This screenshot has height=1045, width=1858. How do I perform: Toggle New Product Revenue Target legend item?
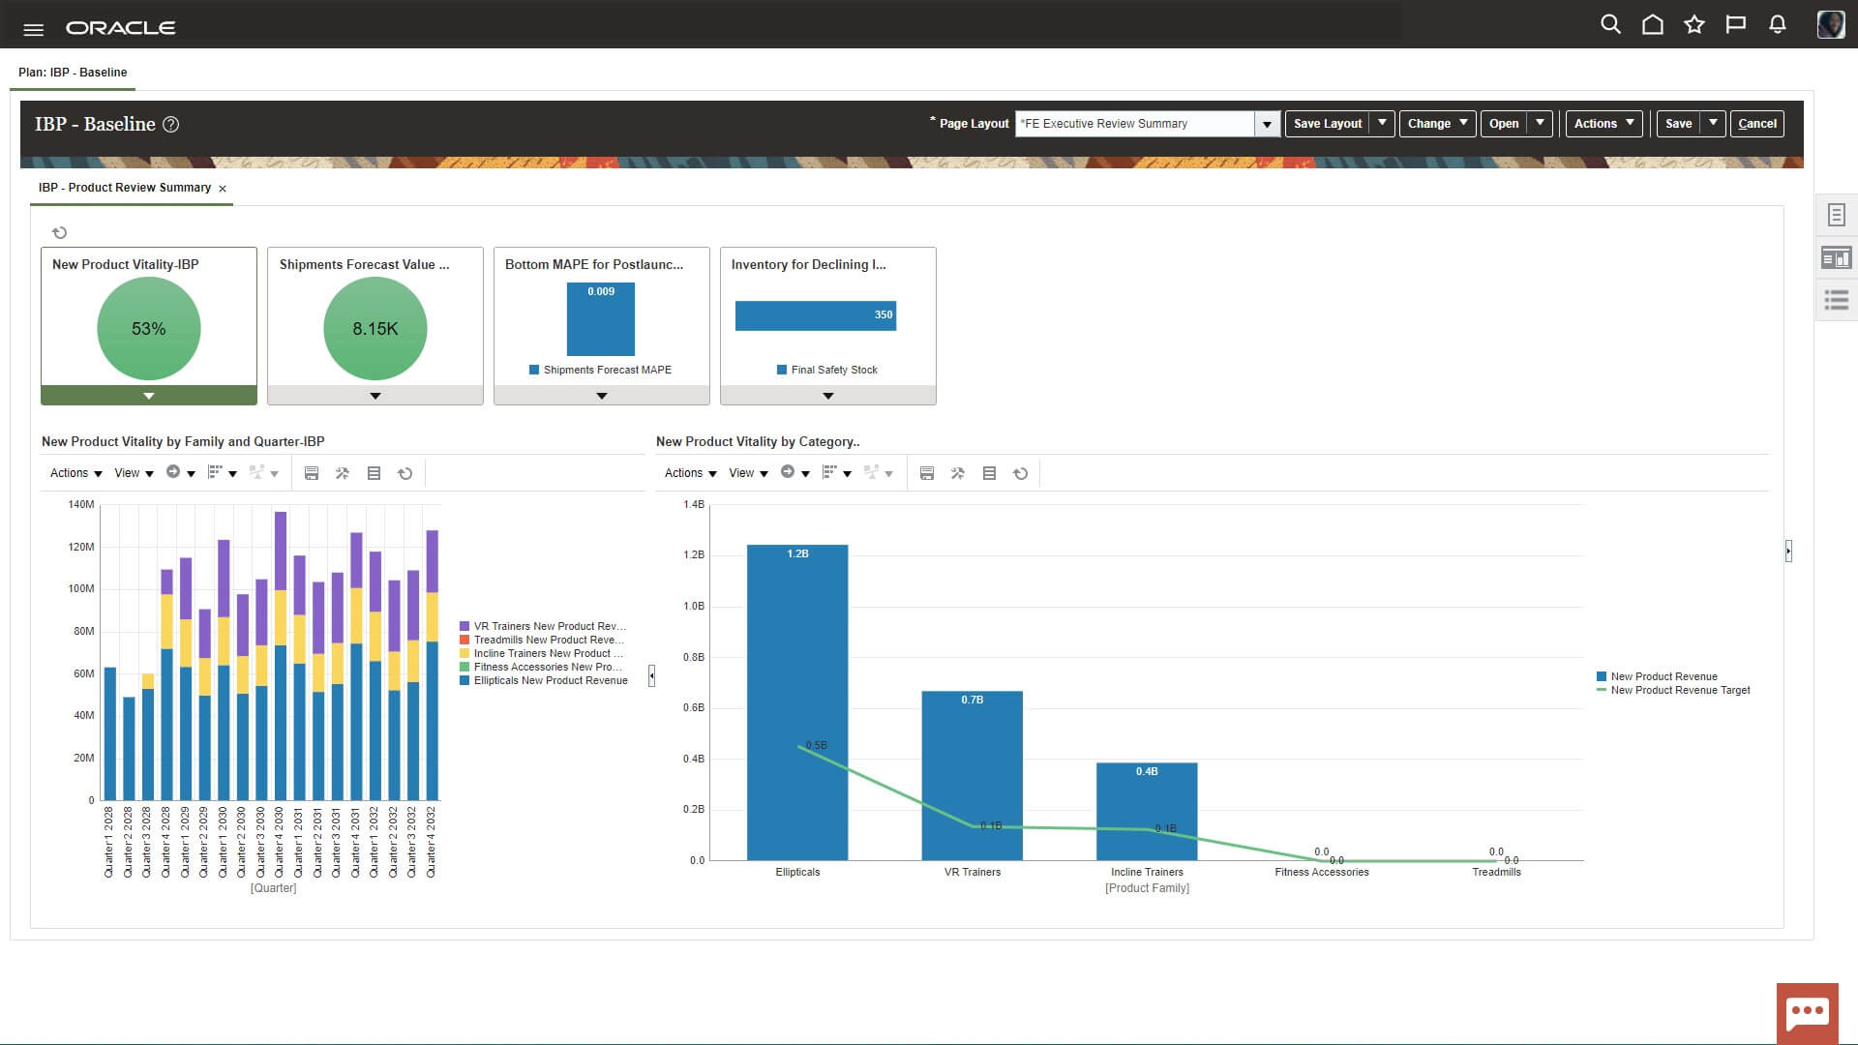tap(1679, 690)
